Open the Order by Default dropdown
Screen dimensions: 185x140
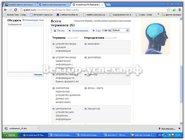(x=120, y=30)
